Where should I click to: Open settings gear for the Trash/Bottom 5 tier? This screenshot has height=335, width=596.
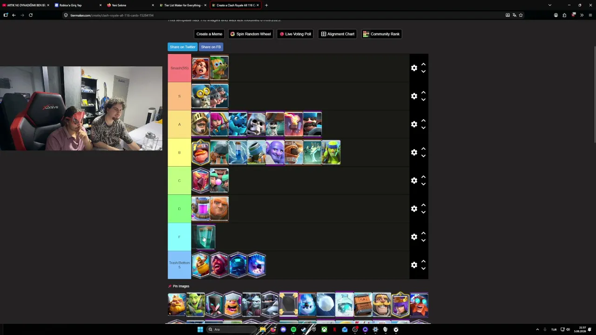click(x=414, y=265)
